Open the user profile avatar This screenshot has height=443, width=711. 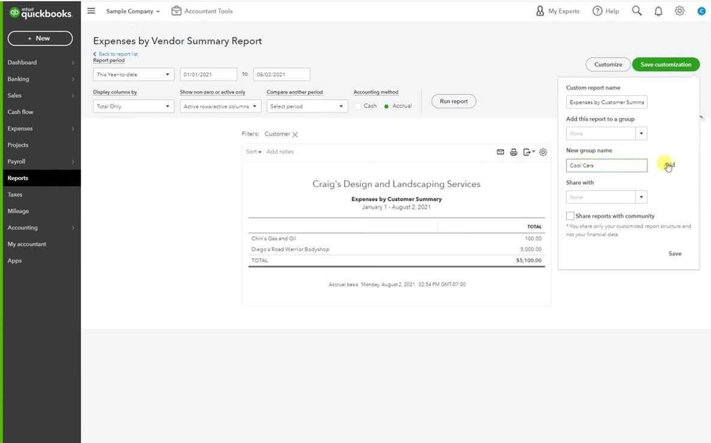click(x=701, y=11)
